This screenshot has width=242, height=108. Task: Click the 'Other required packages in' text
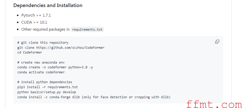(x=46, y=29)
